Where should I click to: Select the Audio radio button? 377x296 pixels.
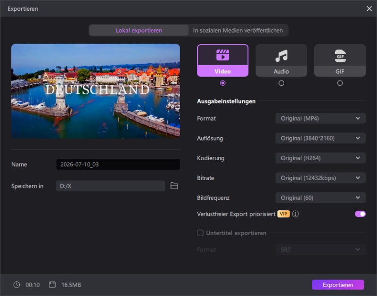[281, 83]
